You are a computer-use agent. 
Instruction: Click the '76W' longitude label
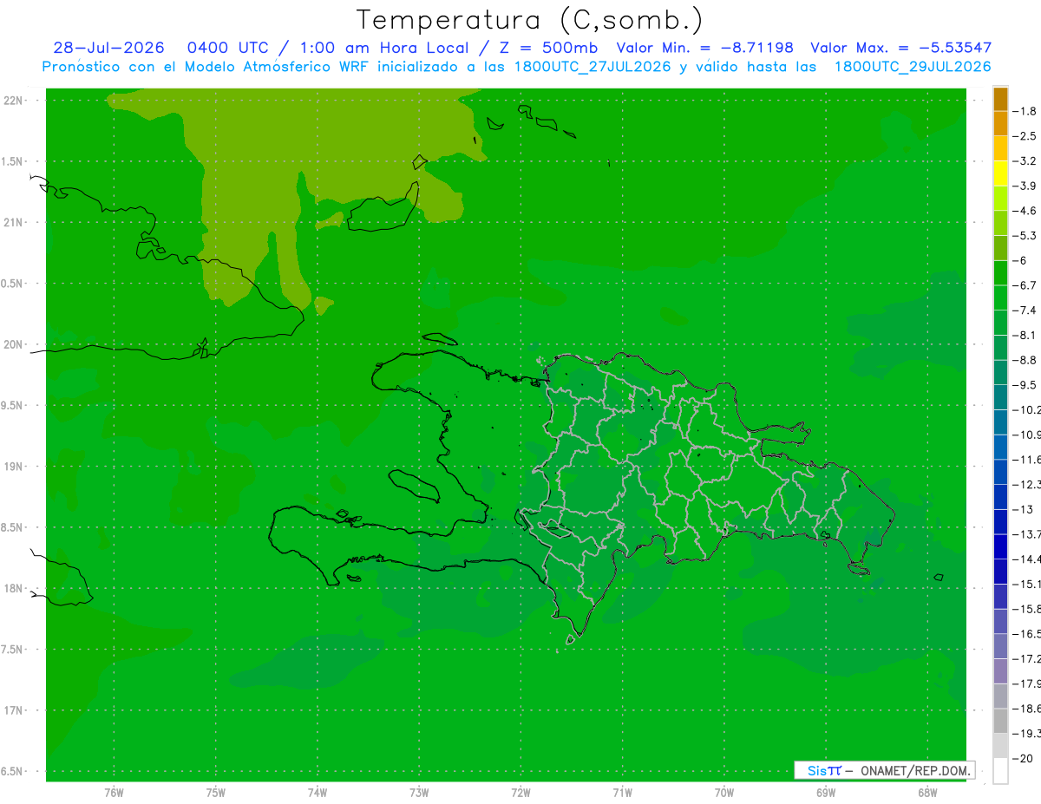pos(114,793)
